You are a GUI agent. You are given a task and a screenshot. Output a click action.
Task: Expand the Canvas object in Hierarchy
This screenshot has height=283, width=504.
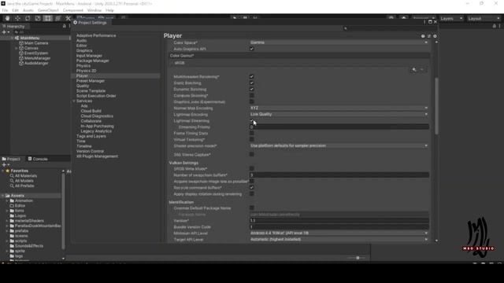(x=17, y=48)
